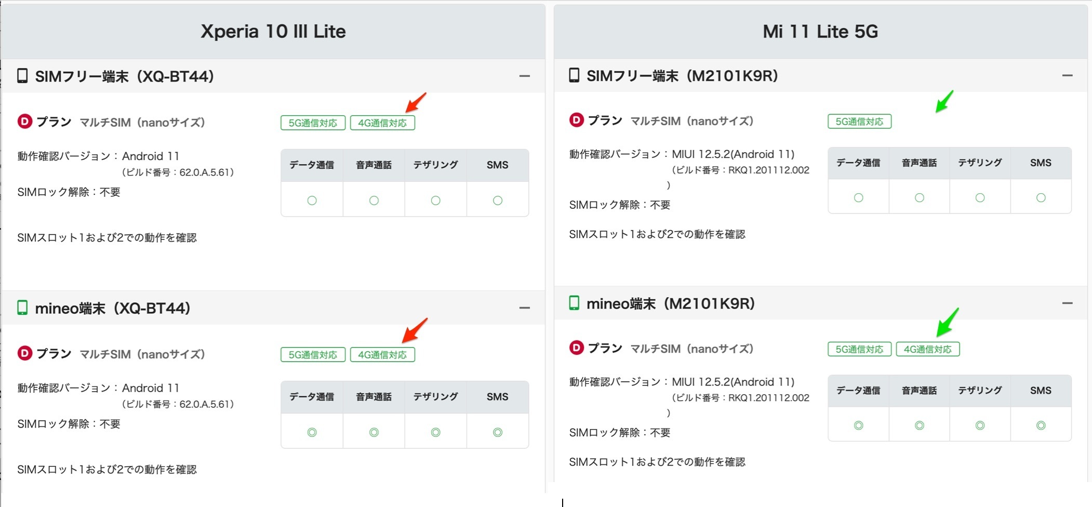Click green phone icon beside mineo端末 (XQ-BT44)
1092x507 pixels.
[x=22, y=308]
